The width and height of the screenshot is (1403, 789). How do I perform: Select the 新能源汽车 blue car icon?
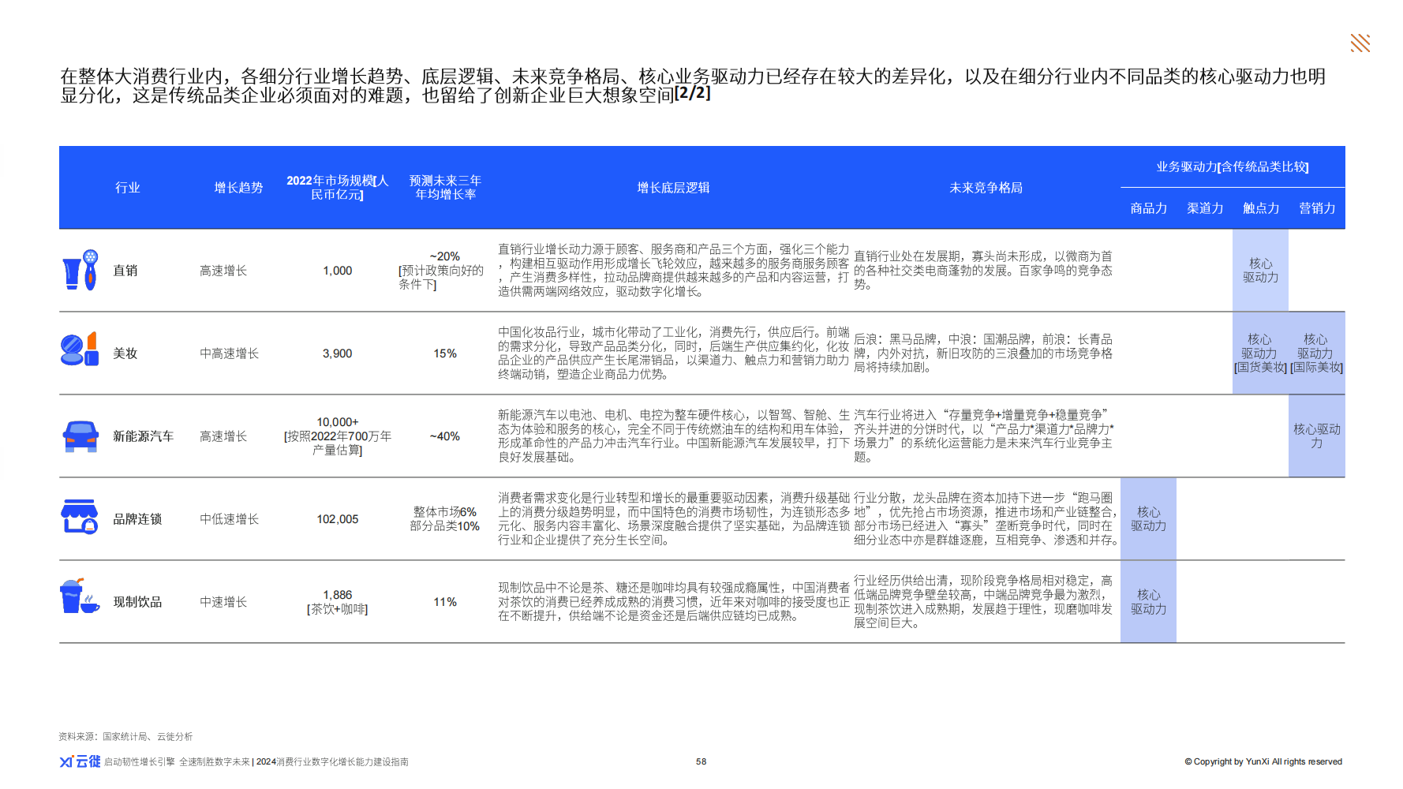(80, 436)
